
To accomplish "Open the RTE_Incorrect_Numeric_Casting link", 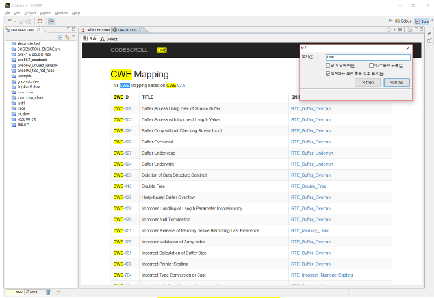I will point(322,275).
